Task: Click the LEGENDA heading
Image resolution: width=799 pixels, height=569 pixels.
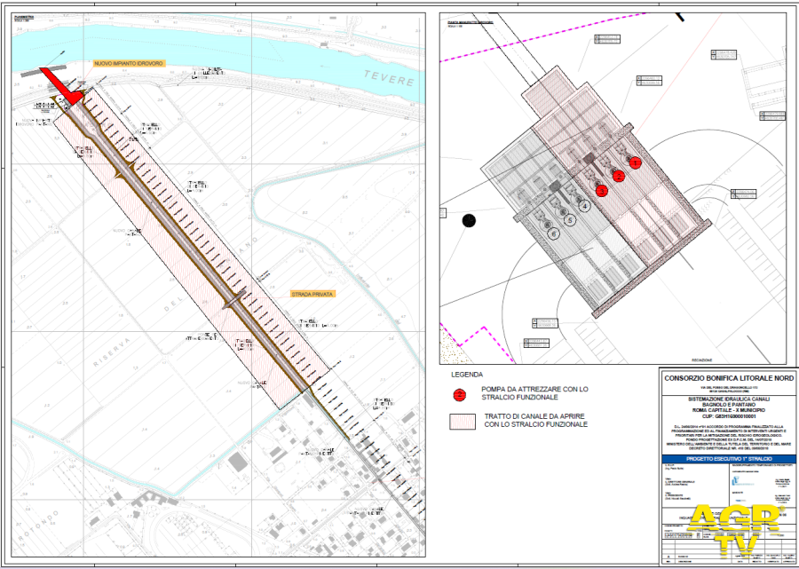Action: (x=467, y=374)
